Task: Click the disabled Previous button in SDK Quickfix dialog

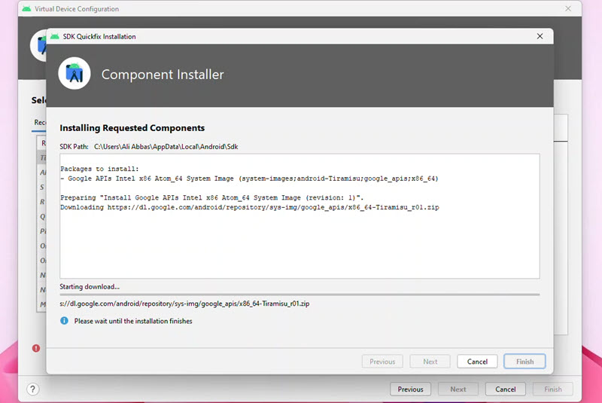Action: pyautogui.click(x=382, y=362)
